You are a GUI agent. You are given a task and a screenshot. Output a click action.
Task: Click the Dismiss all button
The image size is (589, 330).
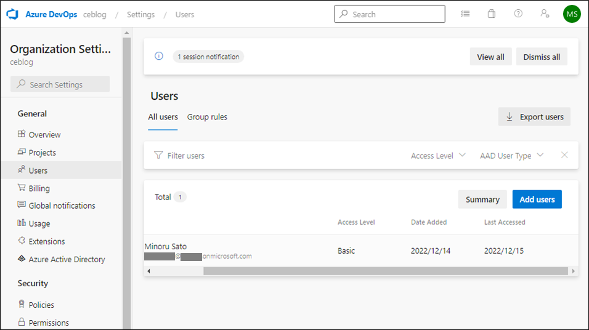click(x=542, y=57)
